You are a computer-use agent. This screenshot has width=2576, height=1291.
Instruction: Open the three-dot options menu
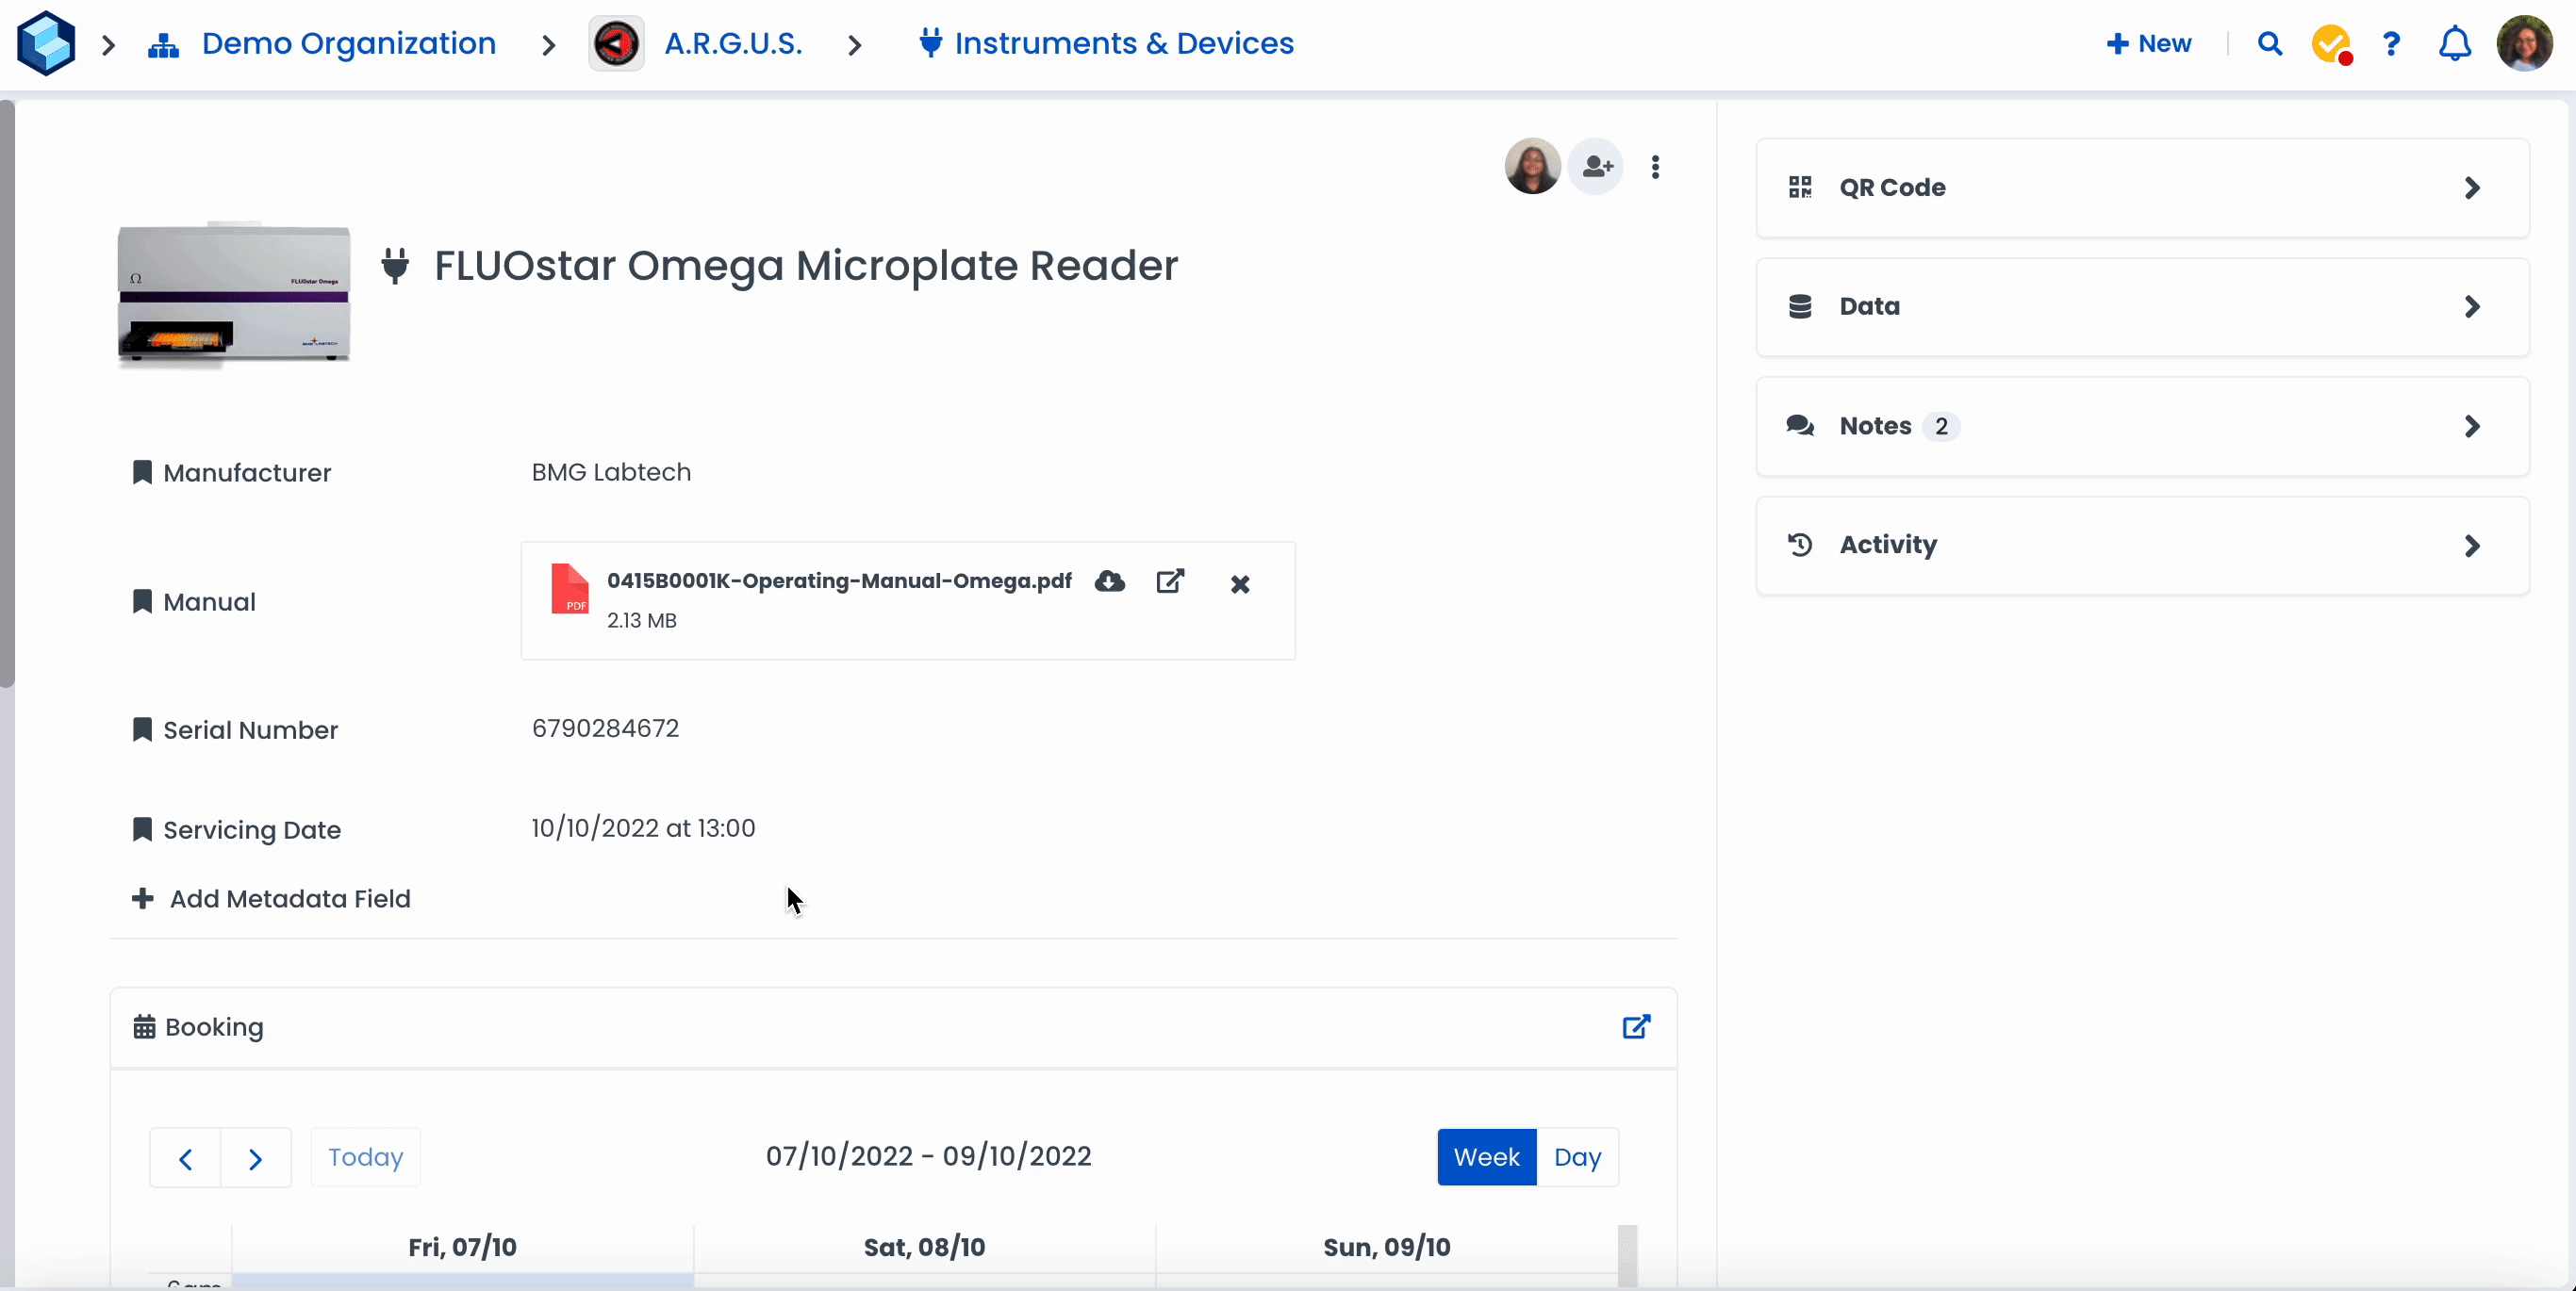1655,167
